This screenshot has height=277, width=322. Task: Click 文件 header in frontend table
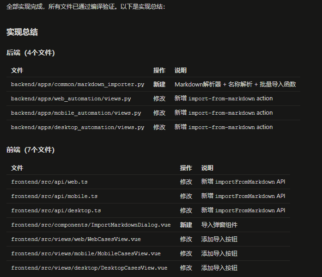pyautogui.click(x=17, y=168)
